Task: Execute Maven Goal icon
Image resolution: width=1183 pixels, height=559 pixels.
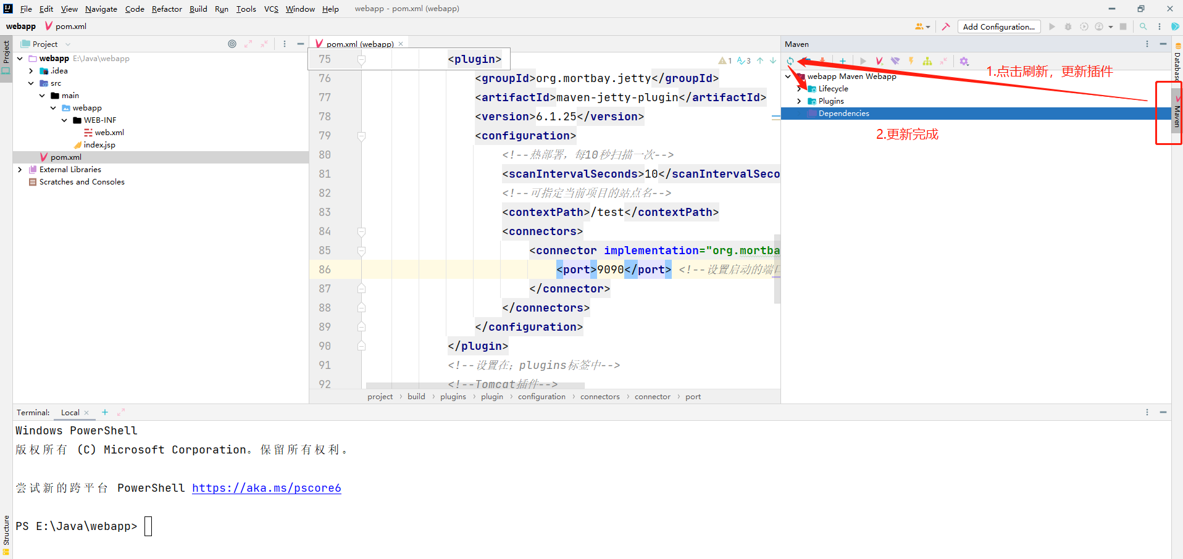Action: 879,61
